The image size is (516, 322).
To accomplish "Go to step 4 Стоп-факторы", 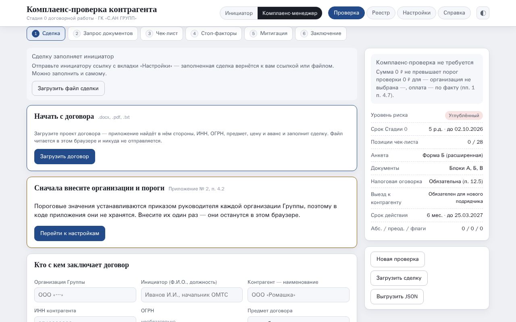I will (x=214, y=33).
